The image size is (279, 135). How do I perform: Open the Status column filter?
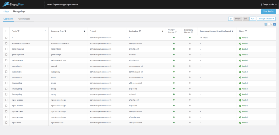[246, 31]
